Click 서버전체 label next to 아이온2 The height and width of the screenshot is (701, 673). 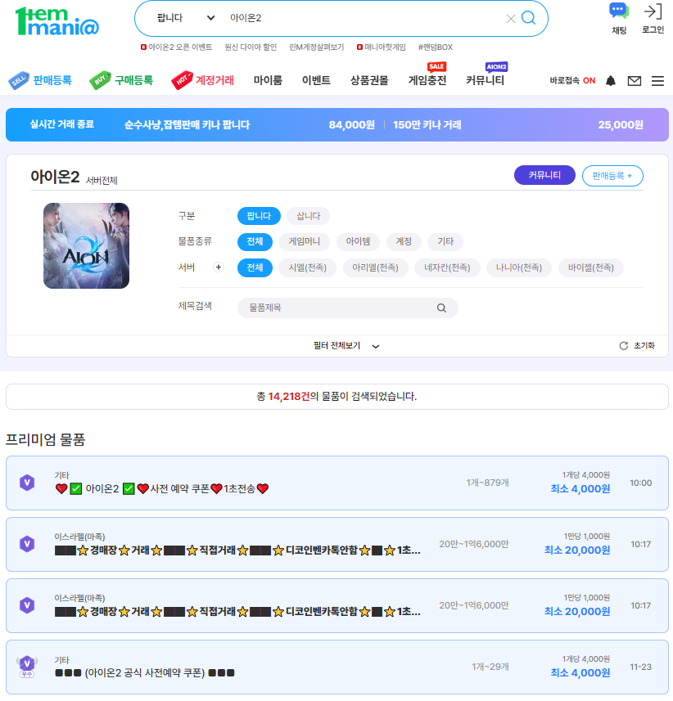pos(102,181)
